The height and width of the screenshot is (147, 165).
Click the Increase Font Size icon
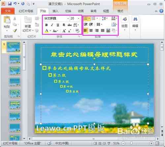[x=64, y=31]
